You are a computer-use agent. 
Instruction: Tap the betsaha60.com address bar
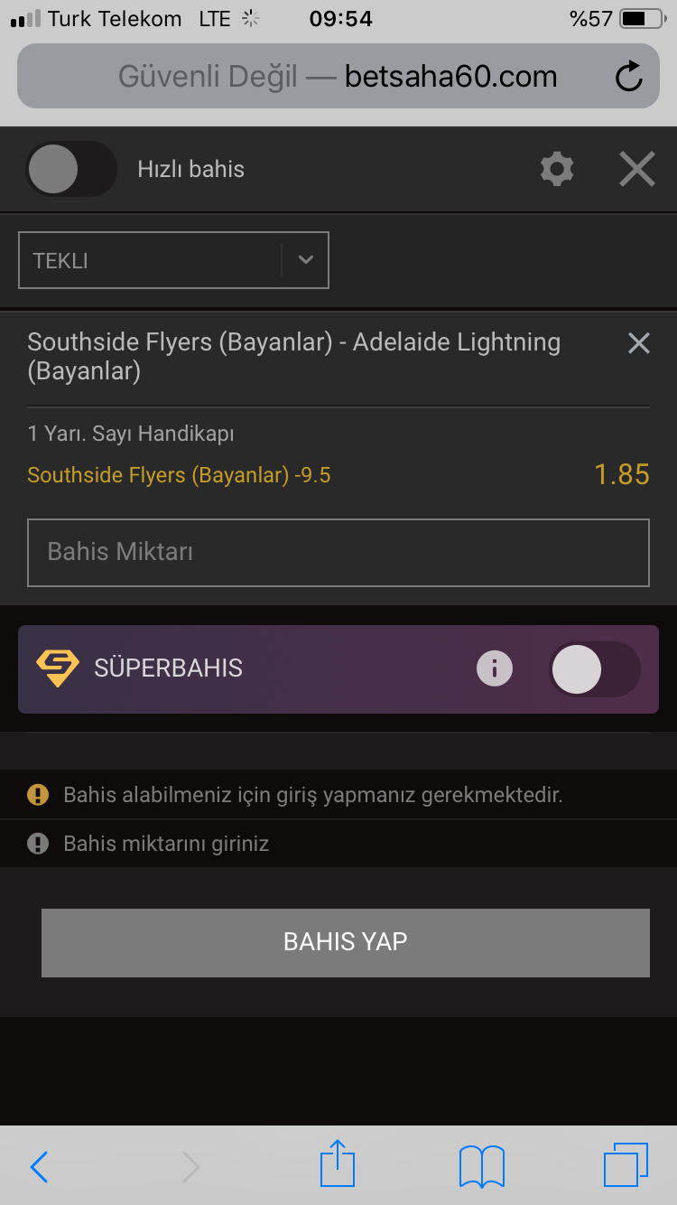(x=338, y=77)
